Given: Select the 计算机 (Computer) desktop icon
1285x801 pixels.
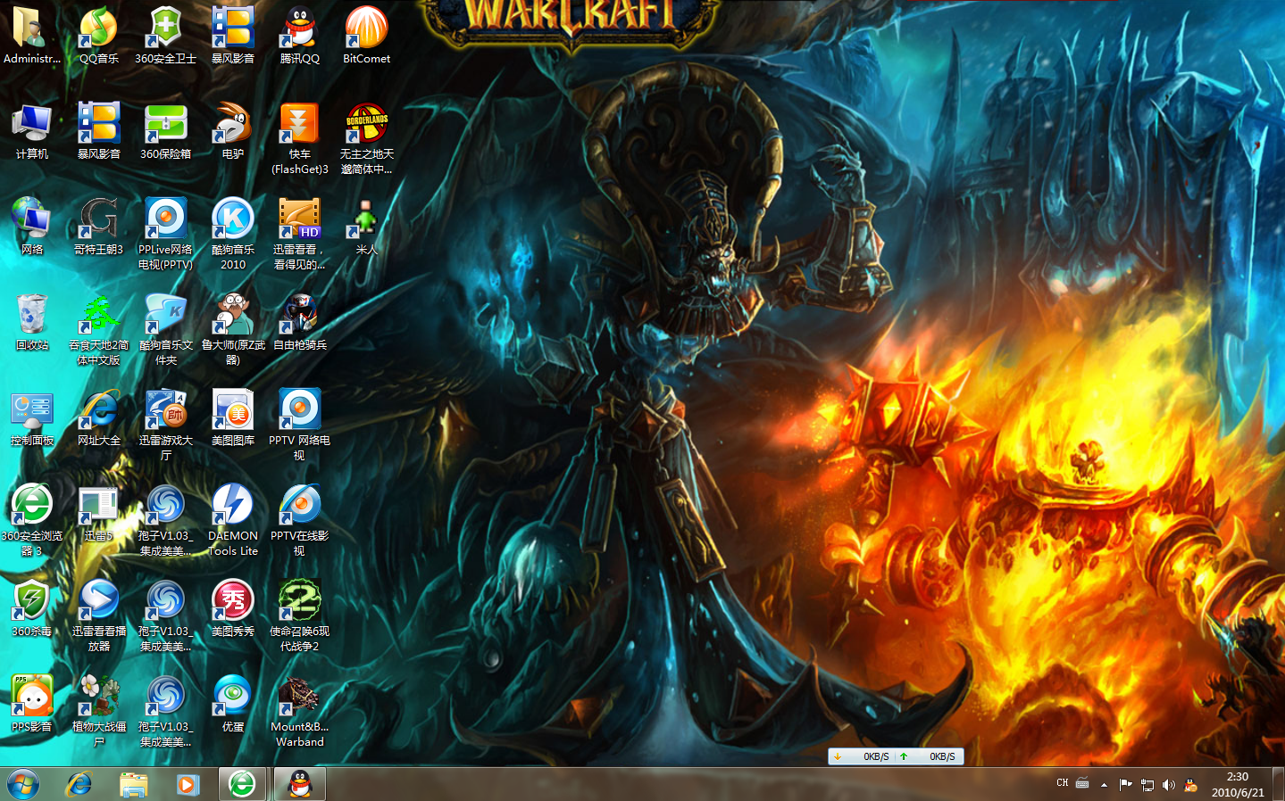Looking at the screenshot, I should click(x=32, y=131).
